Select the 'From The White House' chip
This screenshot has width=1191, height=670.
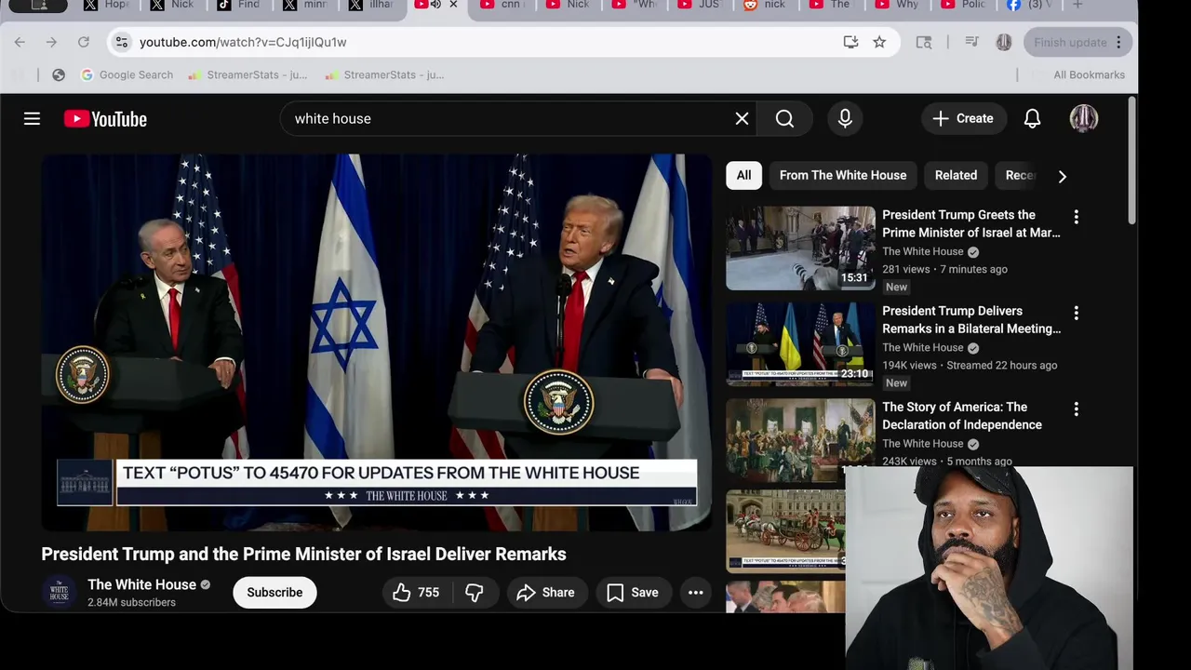click(843, 175)
